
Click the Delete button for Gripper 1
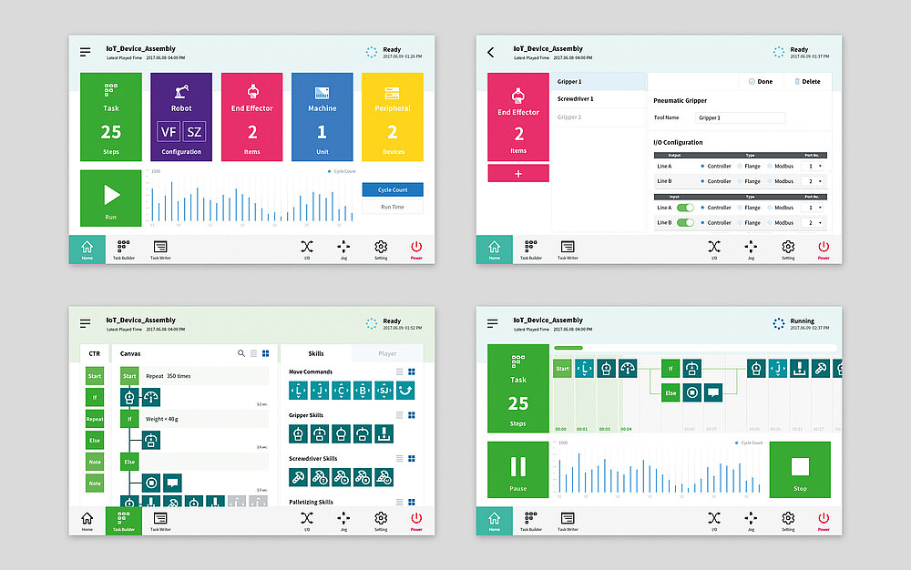806,82
